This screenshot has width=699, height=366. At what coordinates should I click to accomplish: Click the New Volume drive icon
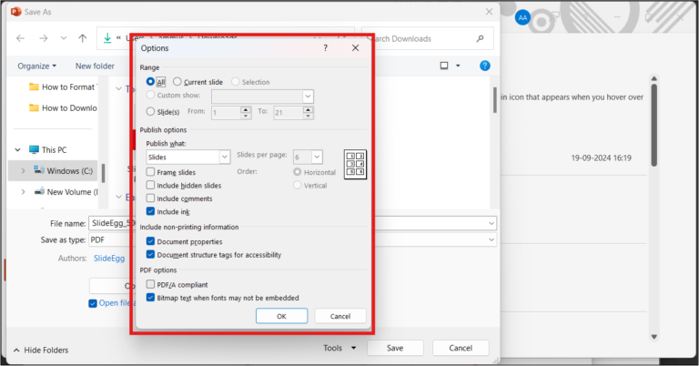click(x=39, y=192)
